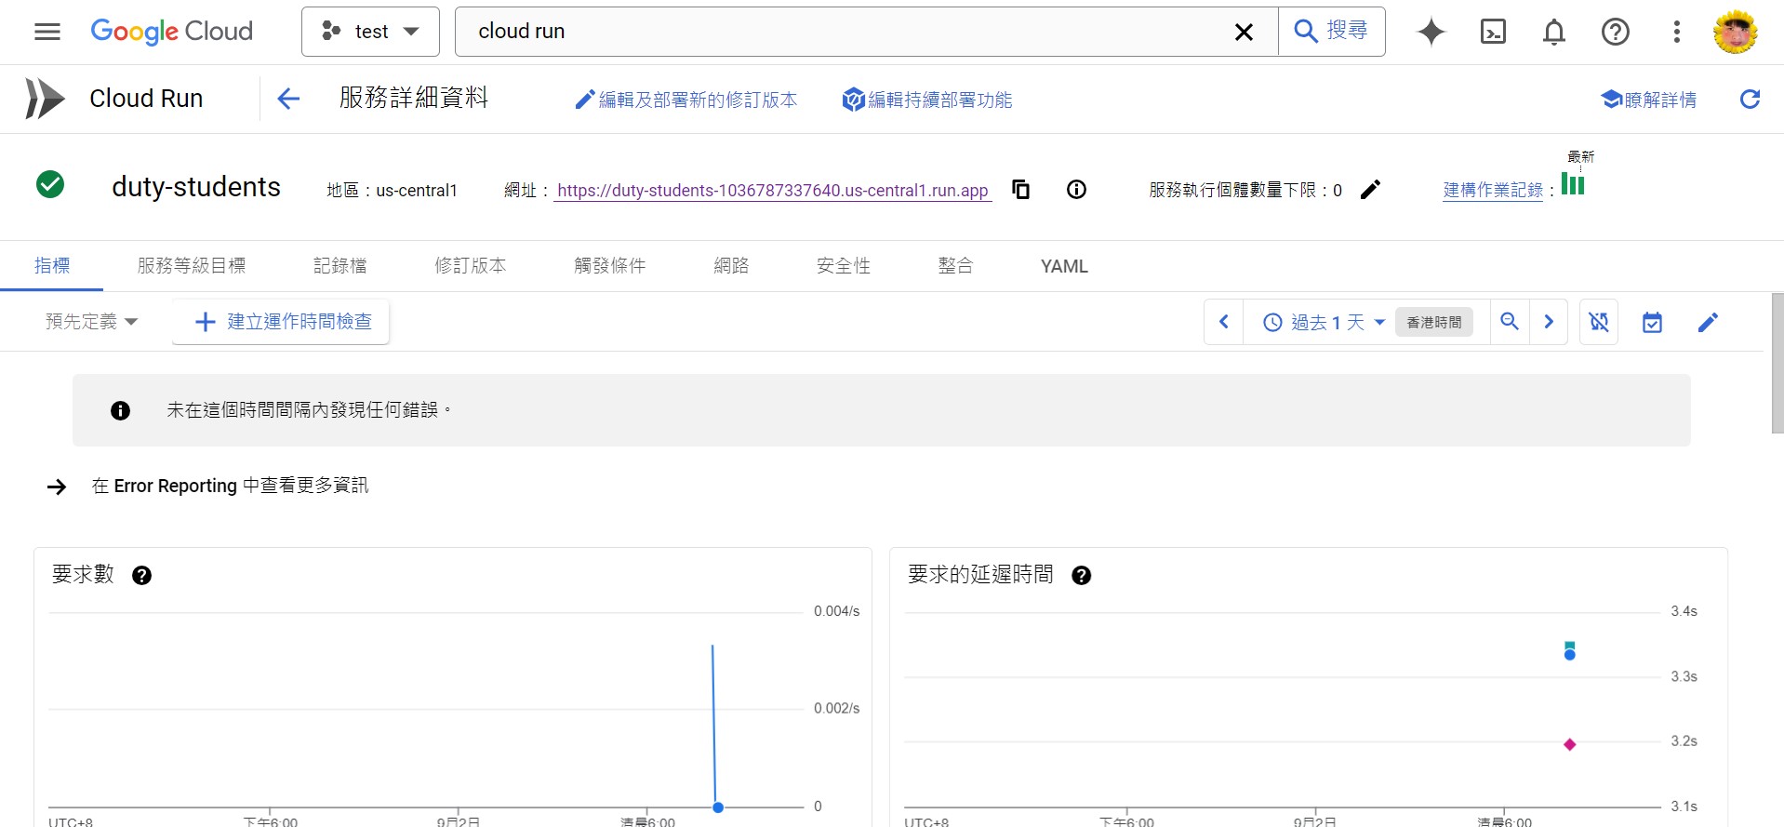Switch to 服務等級目標 tab

192,265
